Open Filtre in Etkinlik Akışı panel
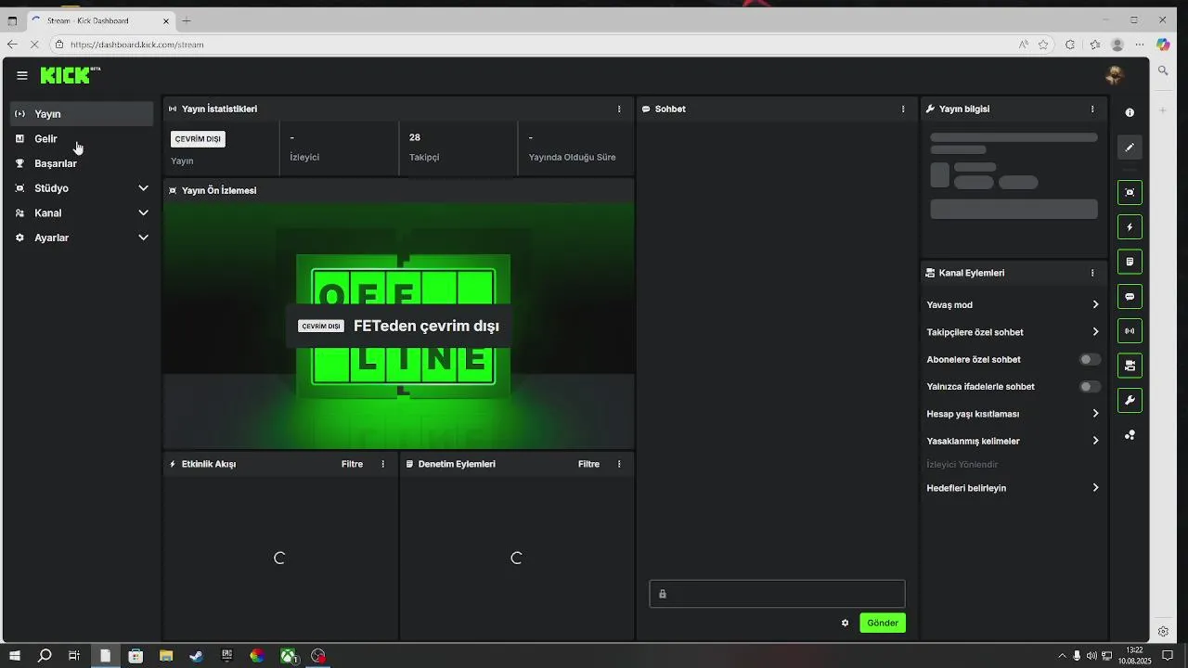1188x668 pixels. [352, 464]
